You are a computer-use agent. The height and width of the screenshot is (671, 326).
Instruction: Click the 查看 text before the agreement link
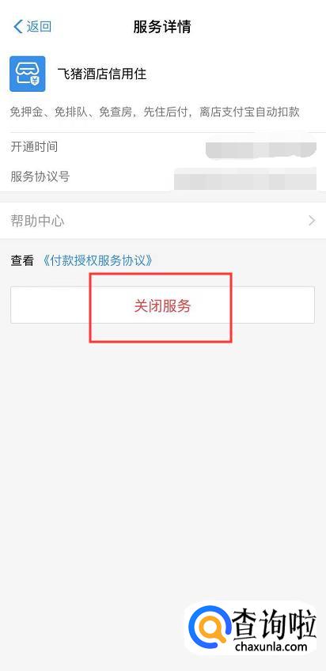(x=22, y=260)
